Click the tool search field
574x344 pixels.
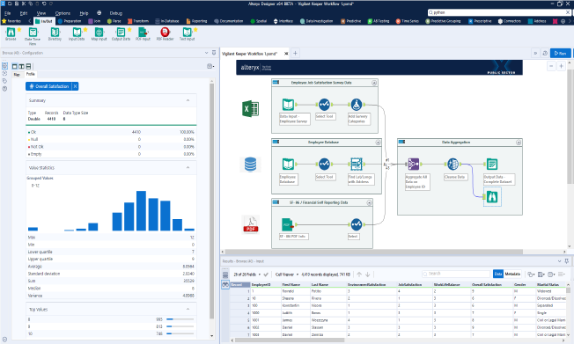pyautogui.click(x=498, y=12)
